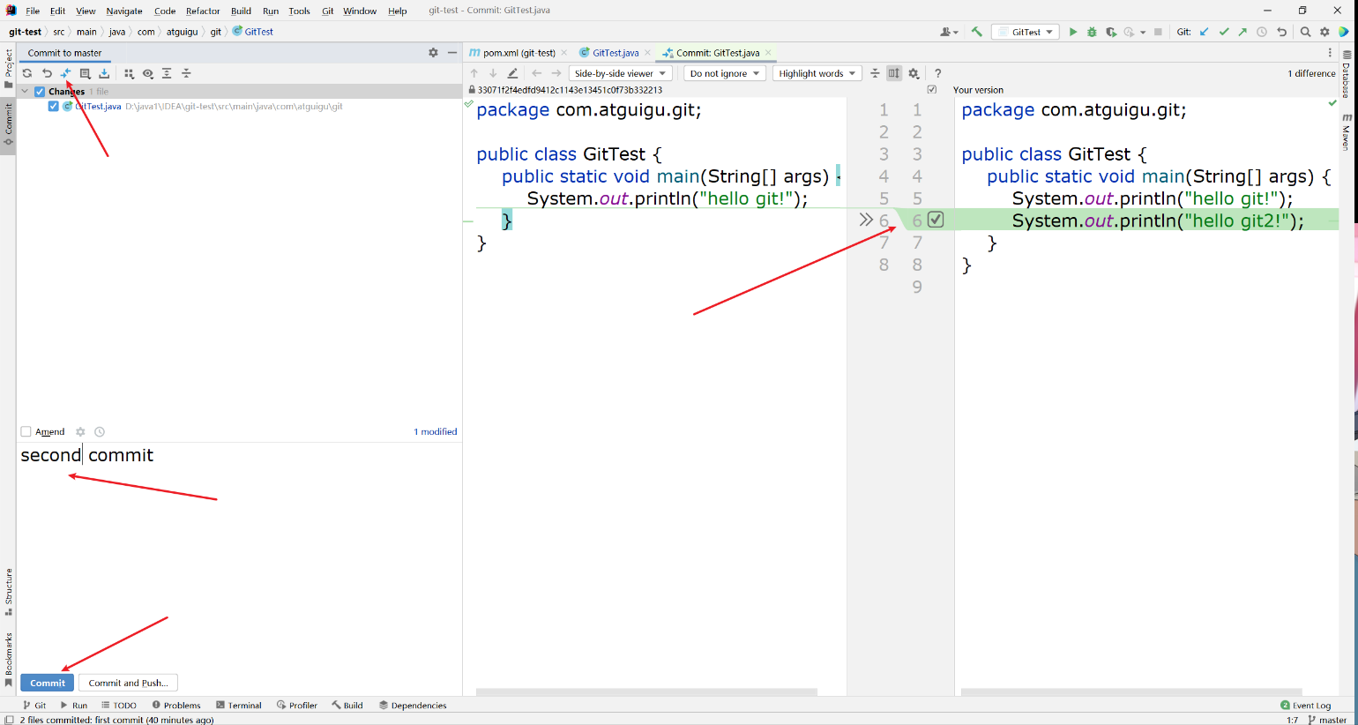
Task: Uncheck GitTest.java in changes list
Action: tap(53, 106)
